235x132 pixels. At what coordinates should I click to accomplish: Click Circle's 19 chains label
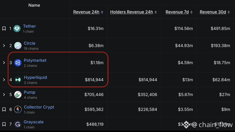31,49
